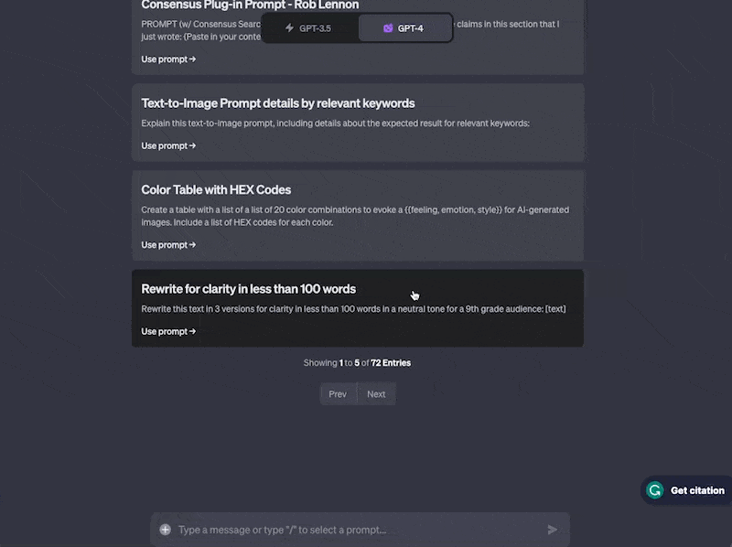Click the green Grammarly G icon
Image resolution: width=732 pixels, height=547 pixels.
(655, 490)
